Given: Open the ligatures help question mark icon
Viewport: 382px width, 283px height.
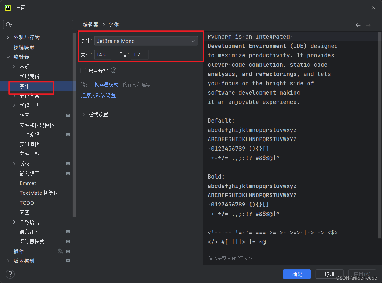Looking at the screenshot, I should [x=114, y=71].
